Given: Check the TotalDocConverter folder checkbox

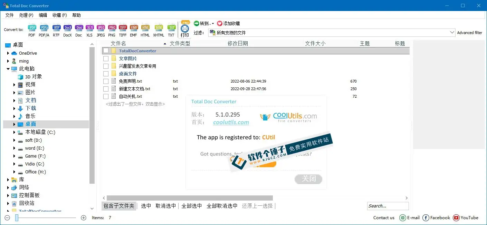Looking at the screenshot, I should (106, 51).
